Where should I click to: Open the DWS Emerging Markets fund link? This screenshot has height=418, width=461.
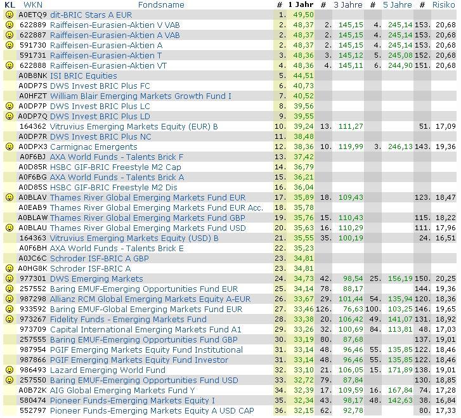click(x=96, y=278)
